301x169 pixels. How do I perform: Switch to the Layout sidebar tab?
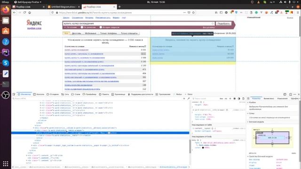point(256,99)
